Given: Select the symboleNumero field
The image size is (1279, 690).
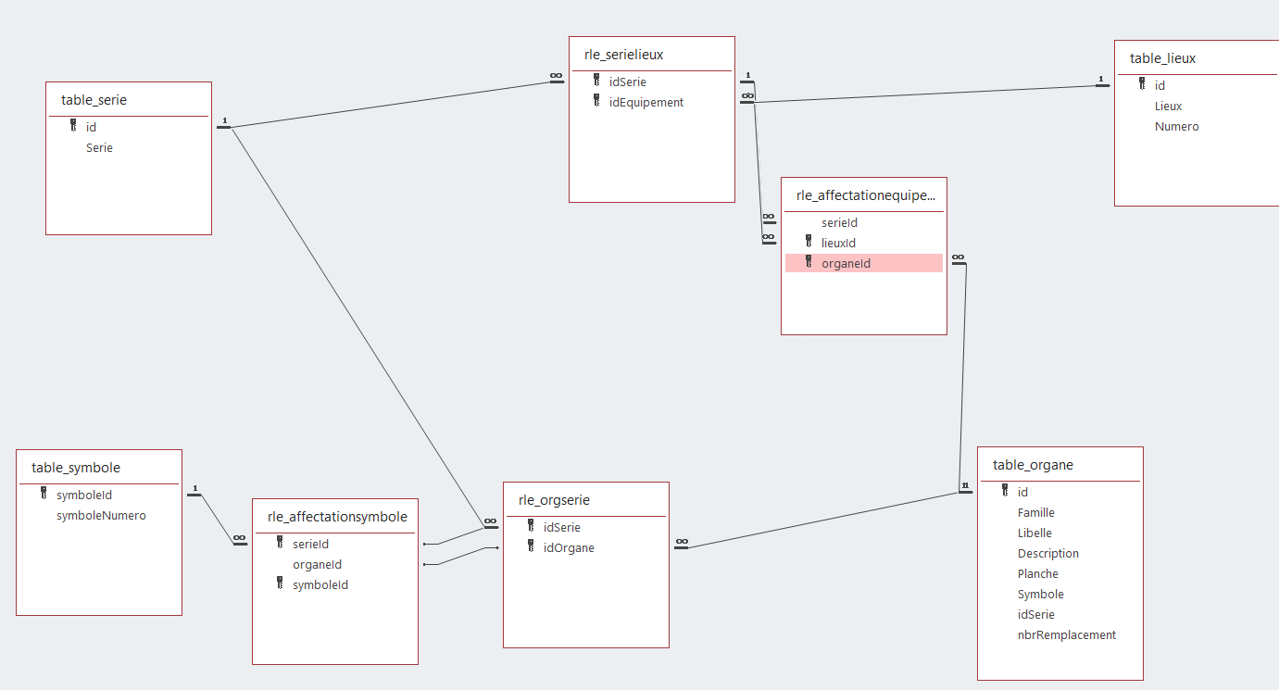Looking at the screenshot, I should pyautogui.click(x=101, y=515).
